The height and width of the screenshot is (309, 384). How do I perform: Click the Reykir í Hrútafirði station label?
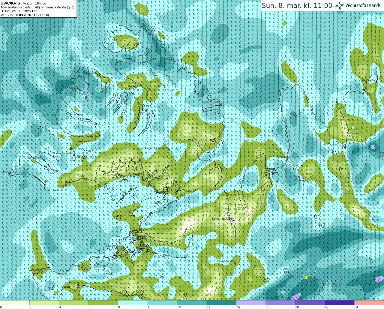coord(222,219)
